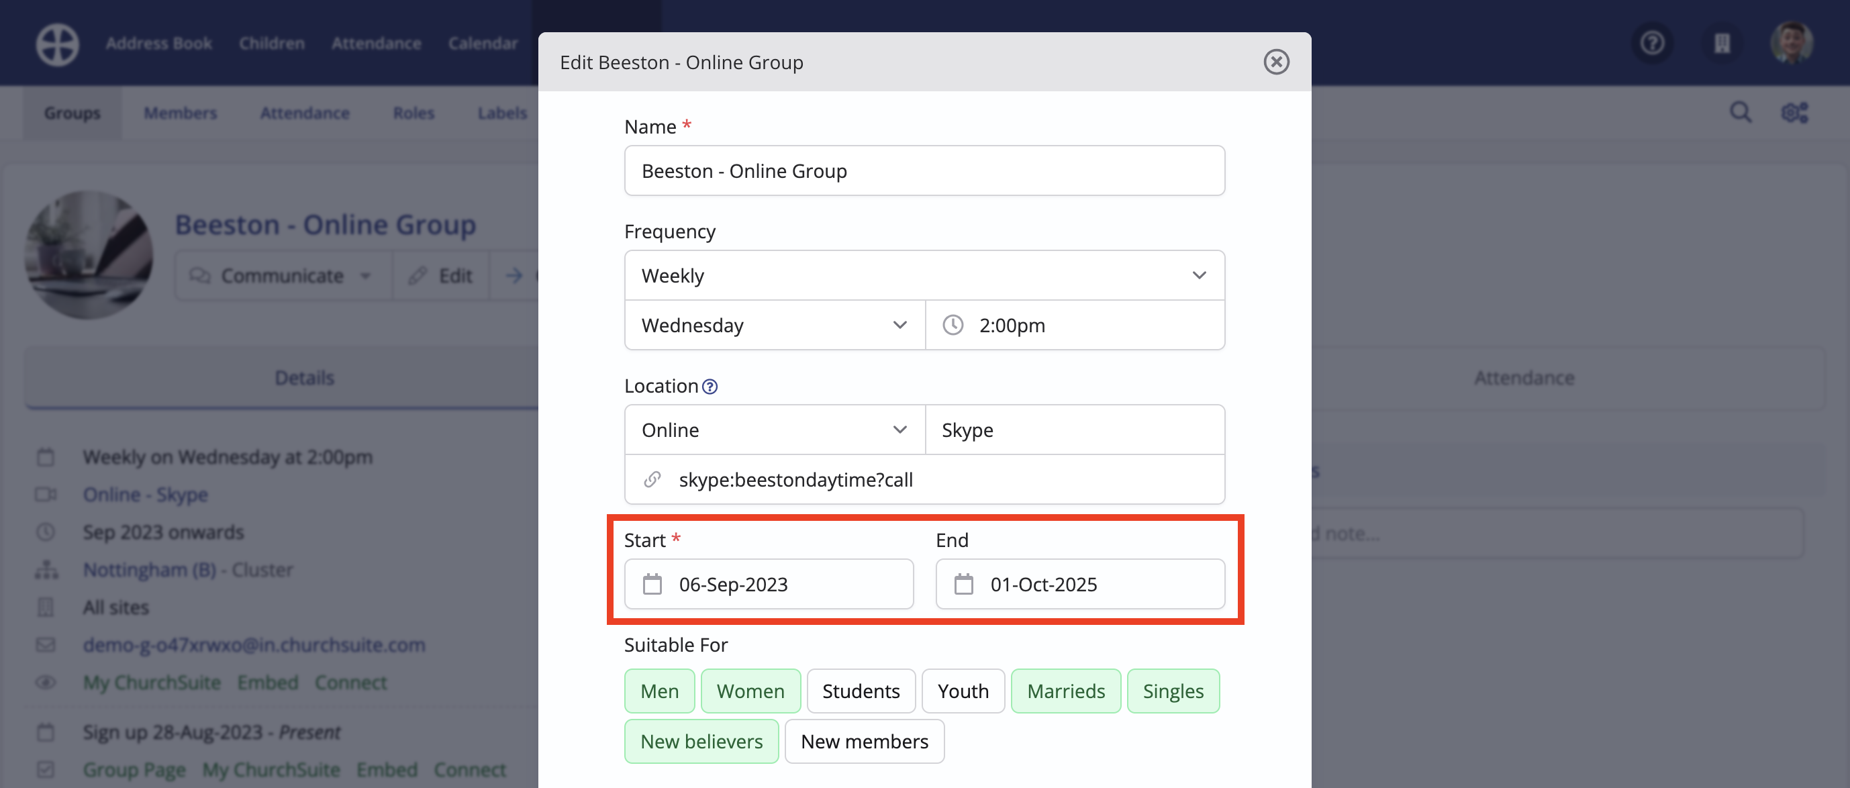Switch to the Groups tab

[72, 113]
